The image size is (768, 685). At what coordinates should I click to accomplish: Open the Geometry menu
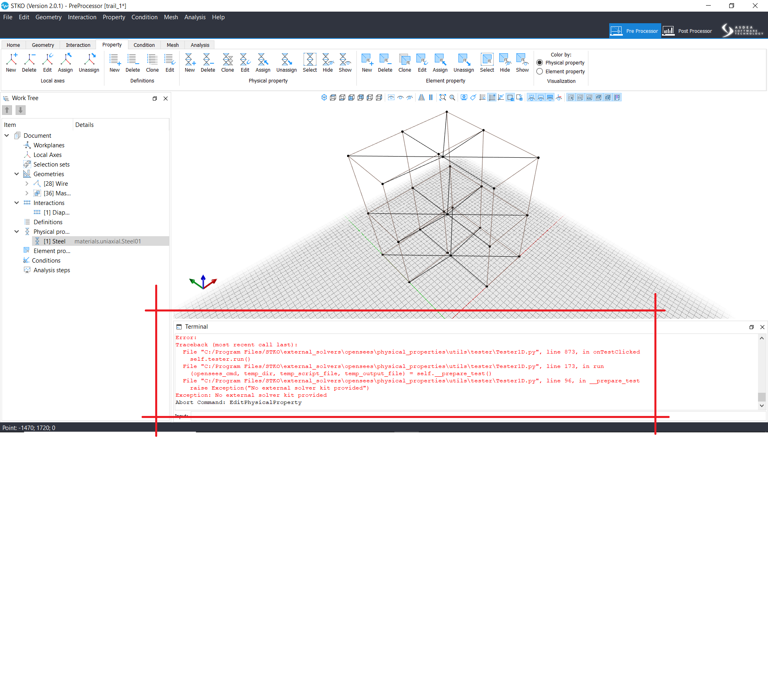coord(48,17)
